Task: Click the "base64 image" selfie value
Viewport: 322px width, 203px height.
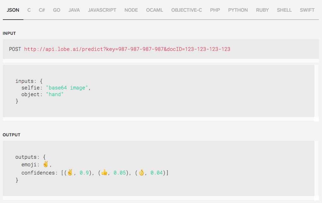Action: (x=67, y=88)
